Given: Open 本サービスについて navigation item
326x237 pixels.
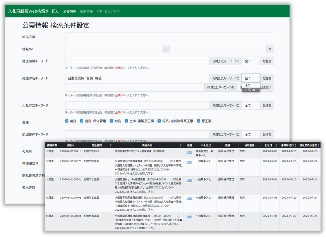Looking at the screenshot, I should coord(108,11).
